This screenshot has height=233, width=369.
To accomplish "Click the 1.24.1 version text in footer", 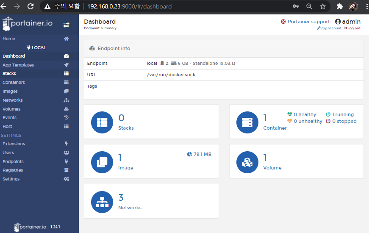I will coord(55,227).
